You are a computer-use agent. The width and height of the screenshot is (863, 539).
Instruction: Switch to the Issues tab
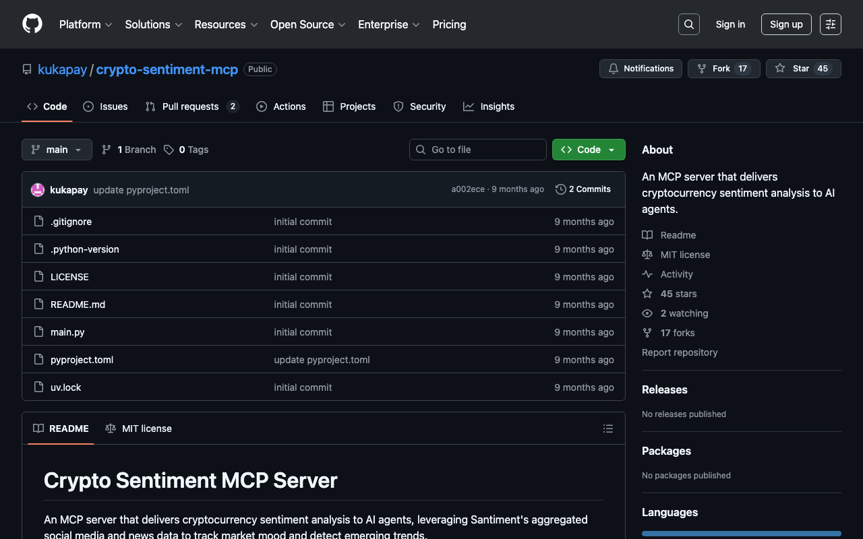pyautogui.click(x=105, y=106)
